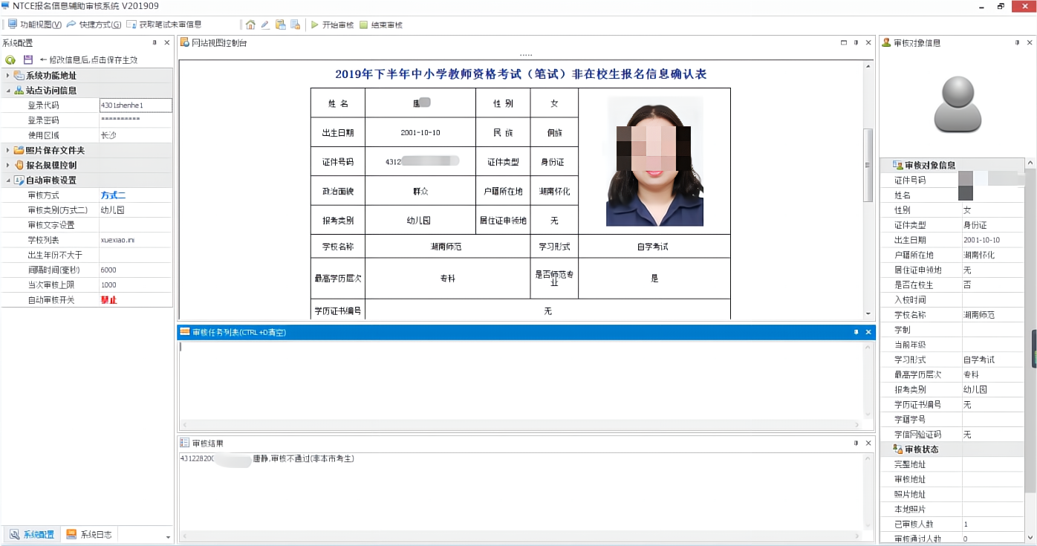Image resolution: width=1037 pixels, height=546 pixels.
Task: Click the vertical scrollbar of the web view
Action: [x=868, y=165]
